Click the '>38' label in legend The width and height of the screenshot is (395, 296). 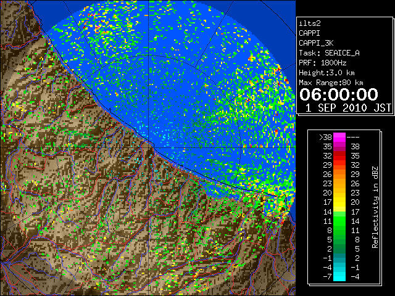coord(325,138)
